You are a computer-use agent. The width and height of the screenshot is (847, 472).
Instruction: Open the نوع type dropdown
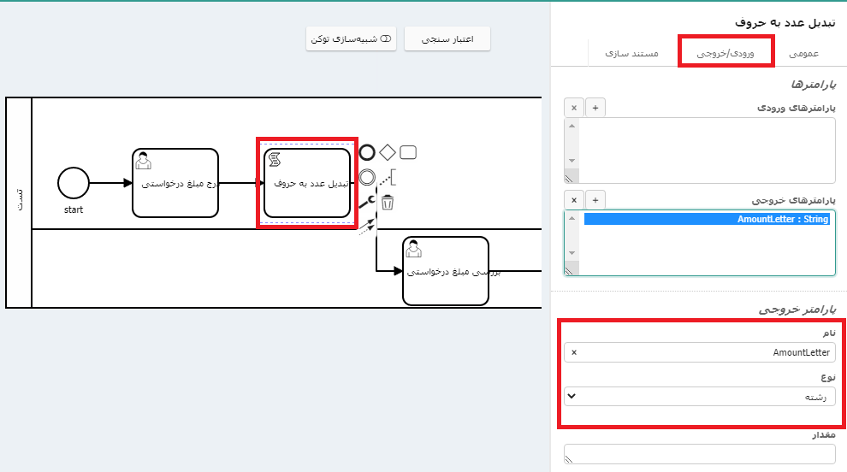coord(699,396)
